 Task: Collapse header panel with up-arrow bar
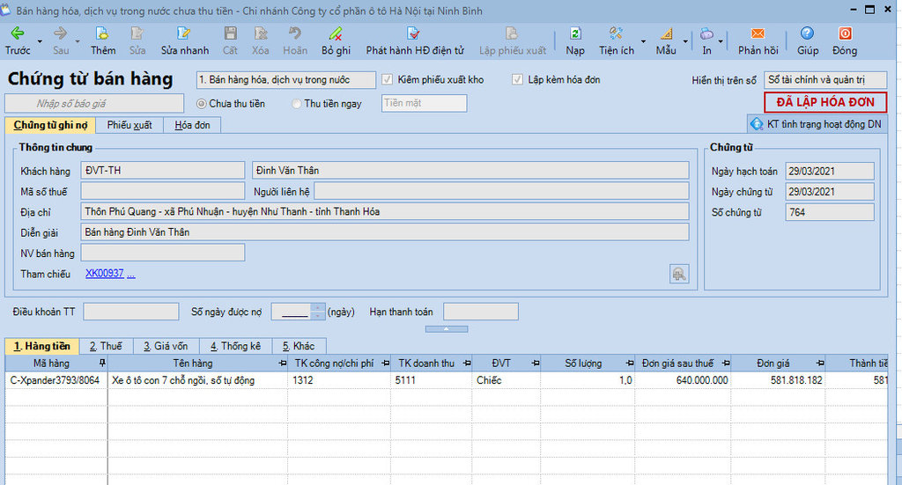[x=447, y=329]
